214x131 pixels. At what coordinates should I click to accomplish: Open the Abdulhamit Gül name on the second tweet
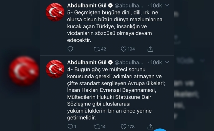[86, 62]
